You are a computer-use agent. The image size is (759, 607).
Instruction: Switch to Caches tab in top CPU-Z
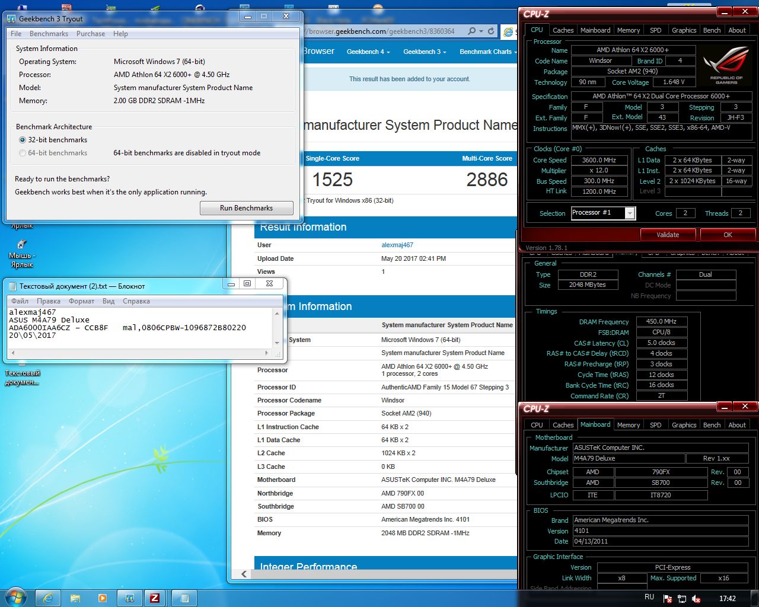(x=563, y=30)
